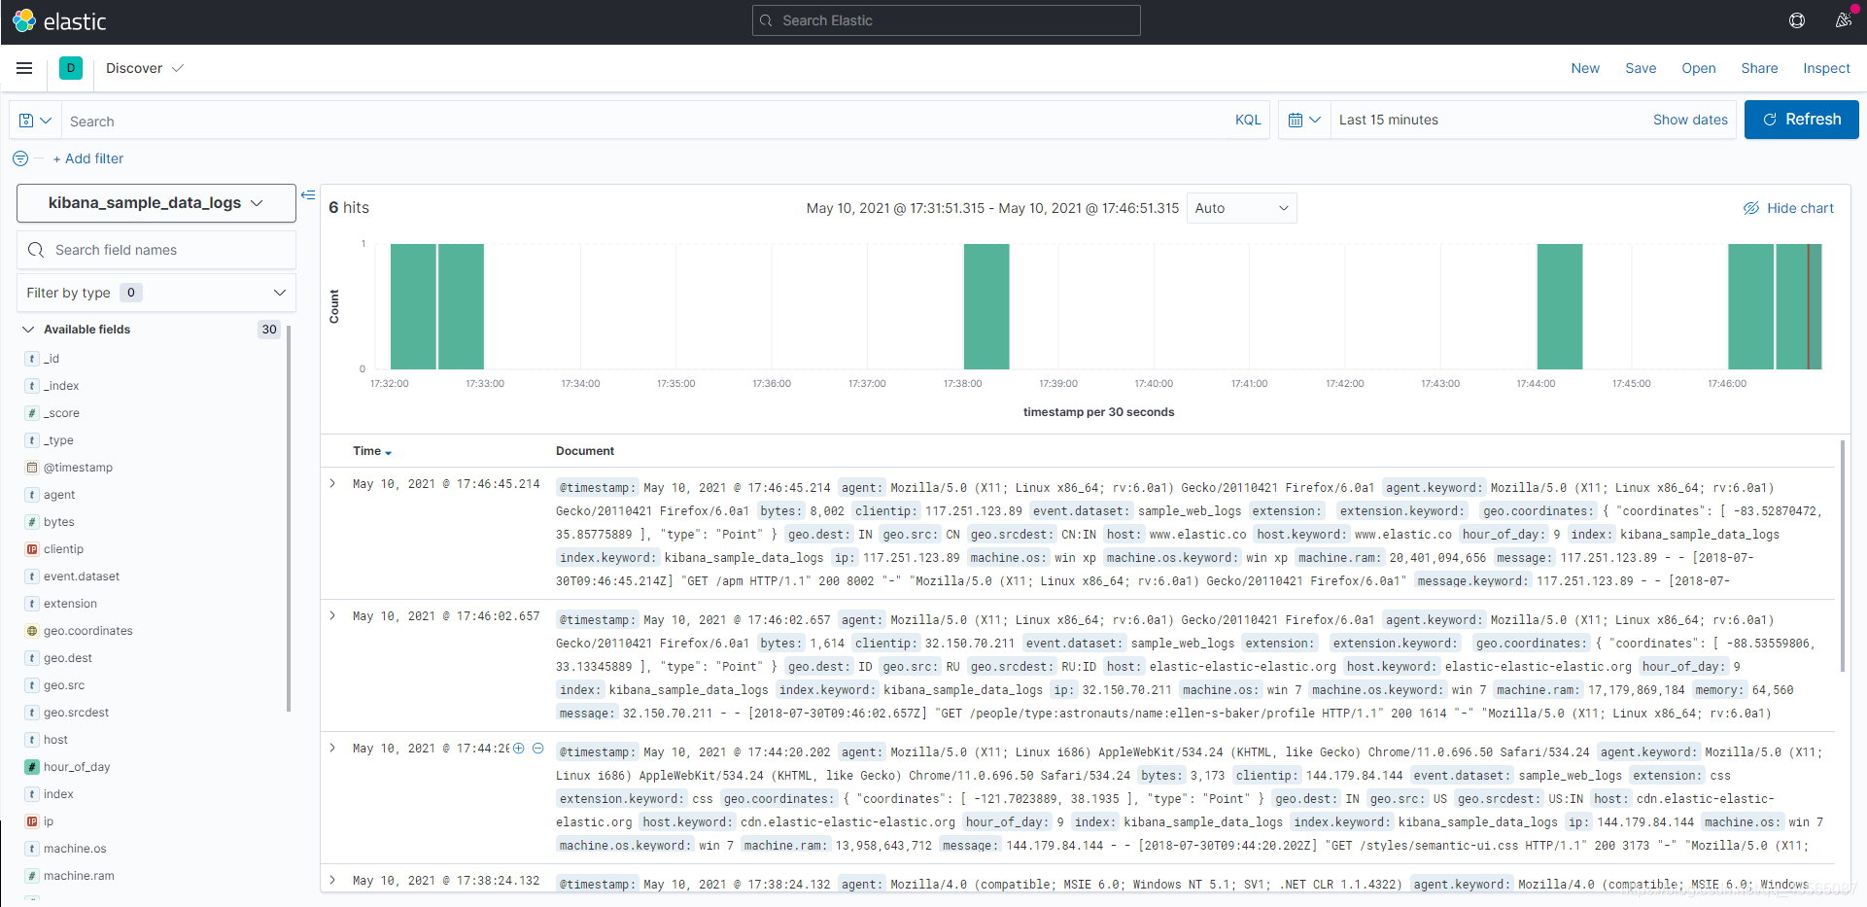Expand the 17:38:24.132 document row
Viewport: 1867px width, 907px height.
coord(332,880)
